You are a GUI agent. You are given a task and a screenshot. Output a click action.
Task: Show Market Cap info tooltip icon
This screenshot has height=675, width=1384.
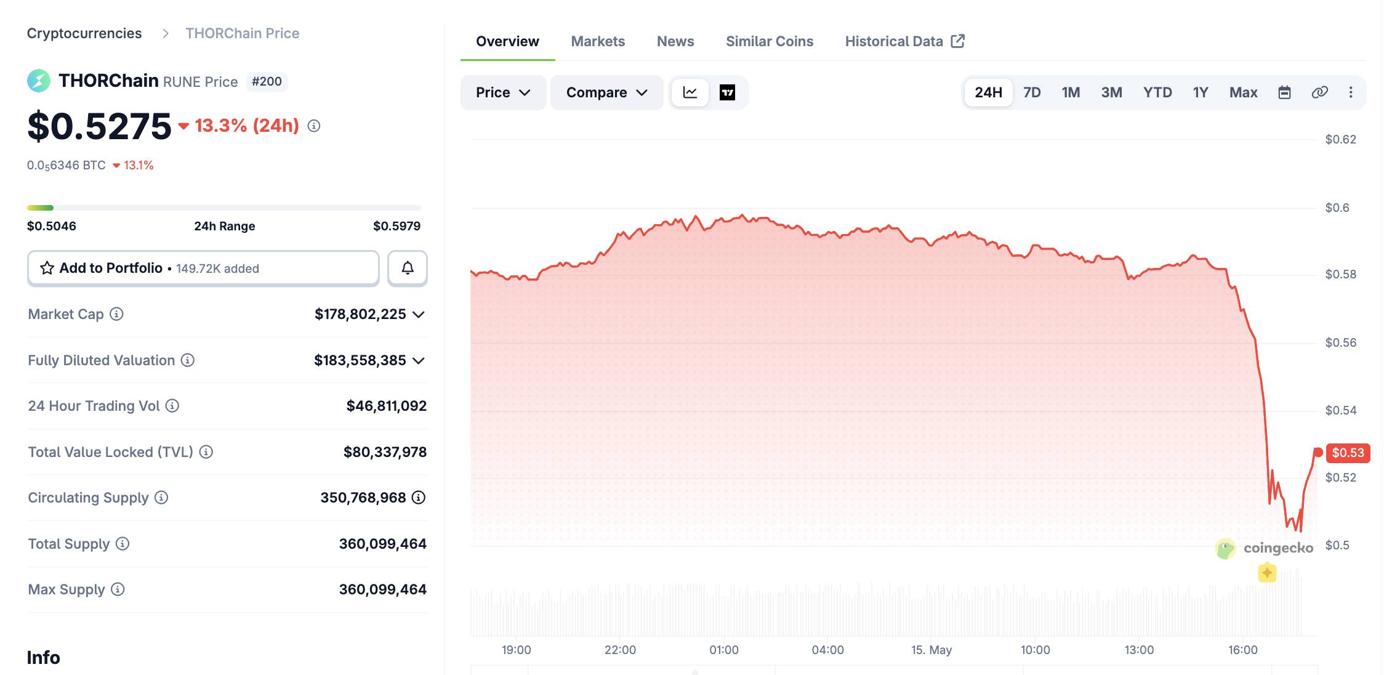click(x=116, y=314)
